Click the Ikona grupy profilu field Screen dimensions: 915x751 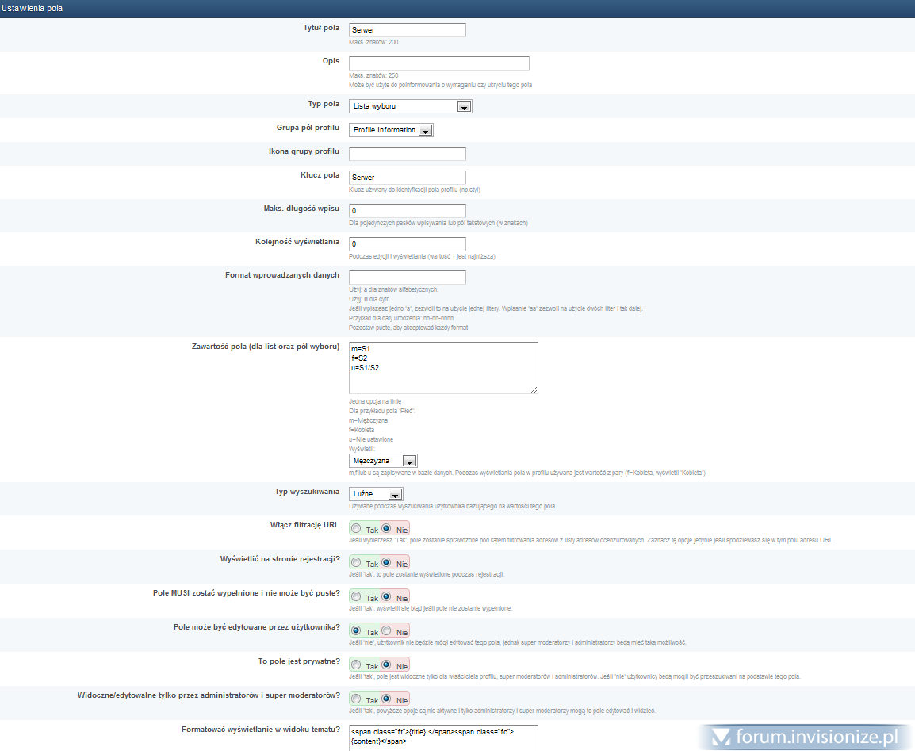(x=407, y=154)
